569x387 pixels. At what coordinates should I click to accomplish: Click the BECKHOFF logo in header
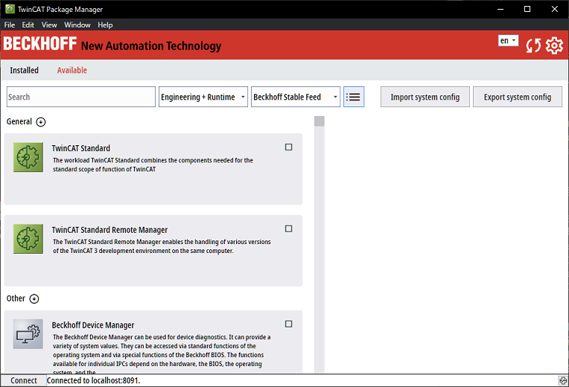point(40,44)
